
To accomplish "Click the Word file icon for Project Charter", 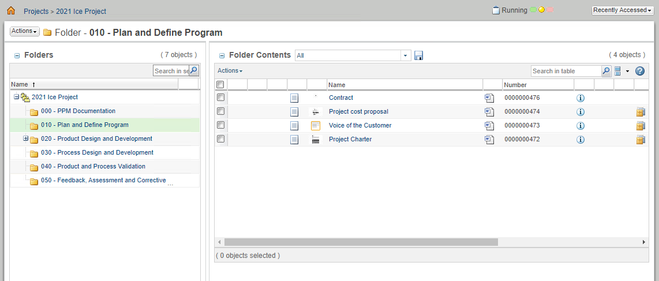I will (489, 140).
